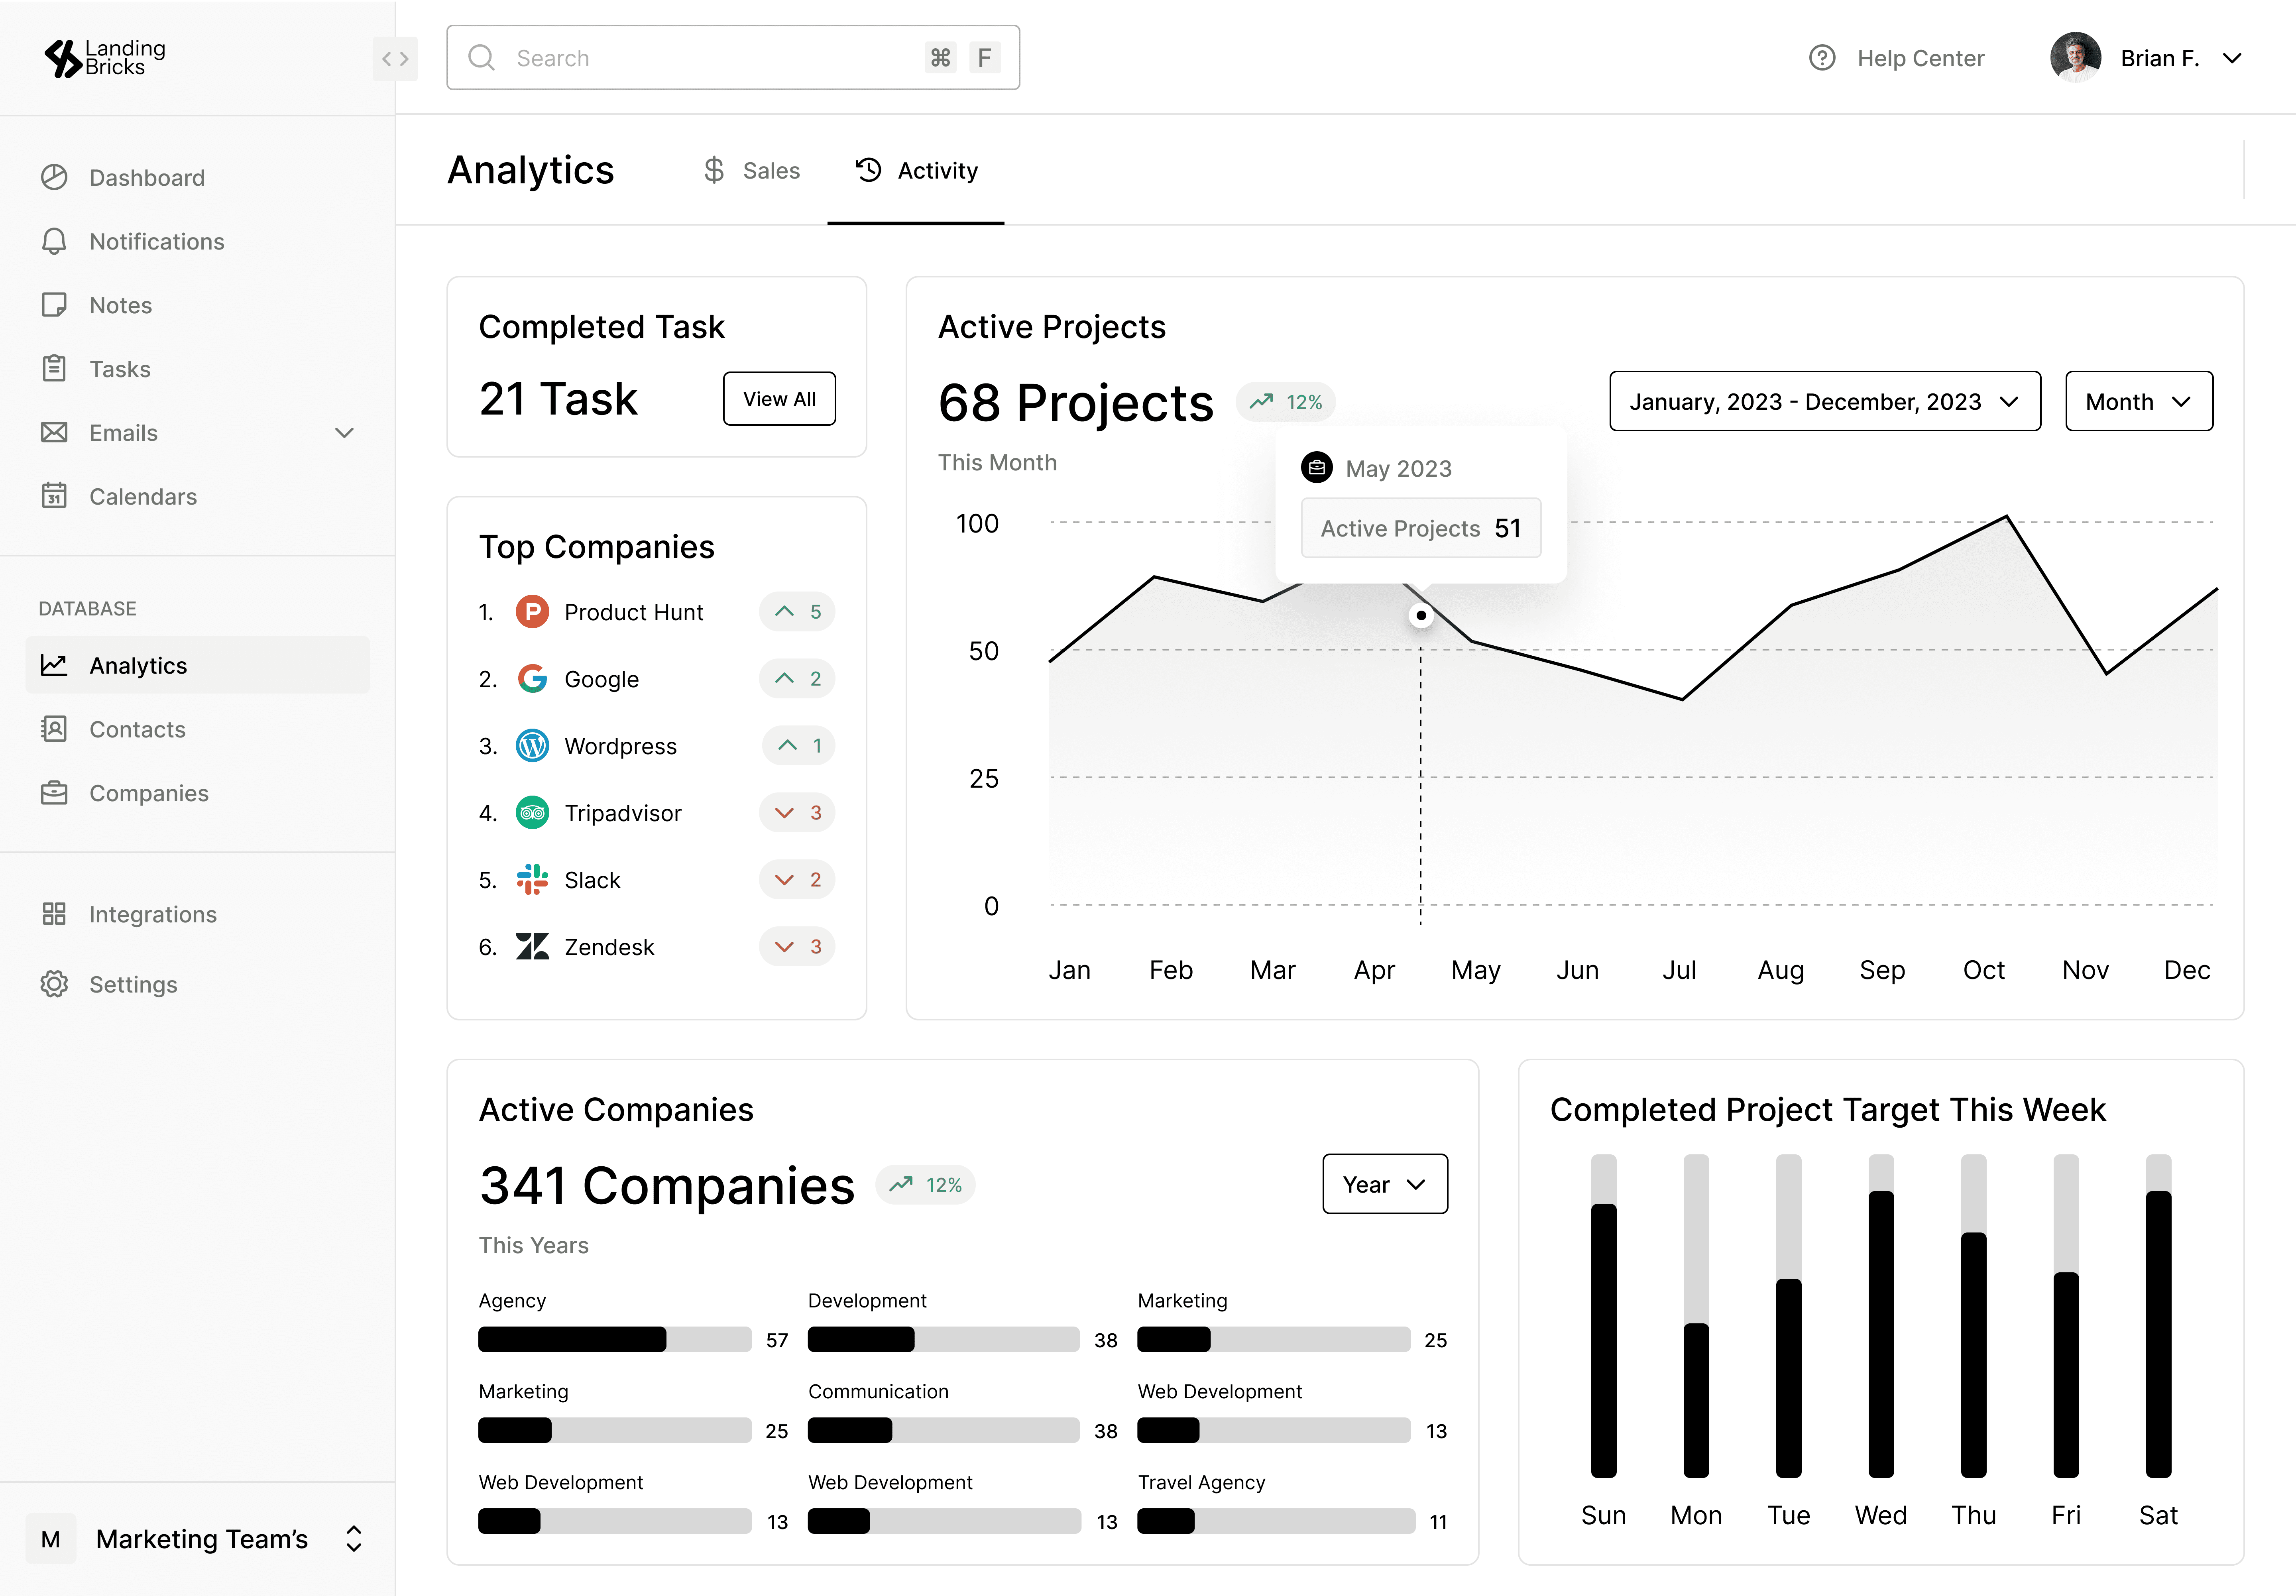Click Zendesk down-3 rank badge

point(797,947)
